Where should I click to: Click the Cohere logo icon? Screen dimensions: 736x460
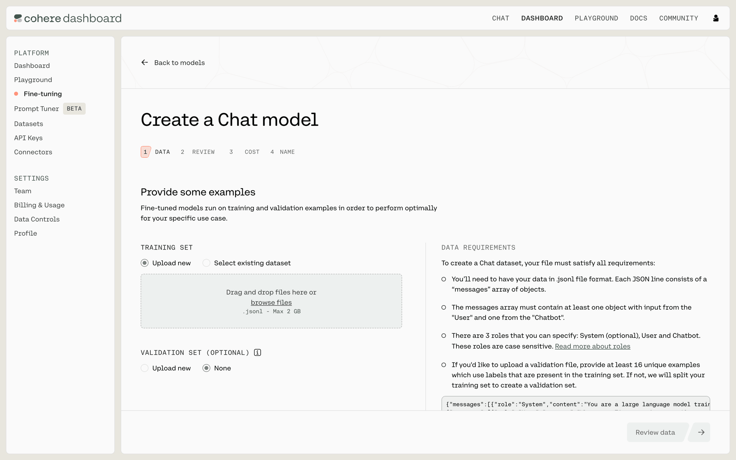coord(18,18)
